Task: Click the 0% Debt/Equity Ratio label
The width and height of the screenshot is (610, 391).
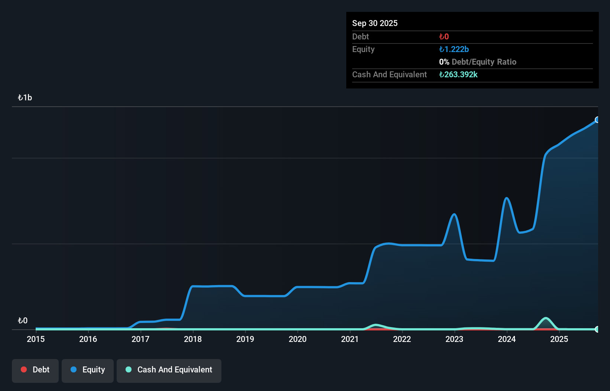Action: click(x=477, y=62)
